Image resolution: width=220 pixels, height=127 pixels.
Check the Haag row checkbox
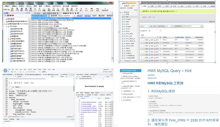click(x=141, y=58)
